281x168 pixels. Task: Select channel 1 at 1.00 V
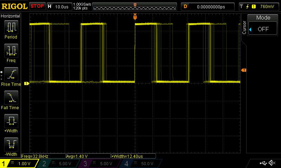[x=19, y=163]
